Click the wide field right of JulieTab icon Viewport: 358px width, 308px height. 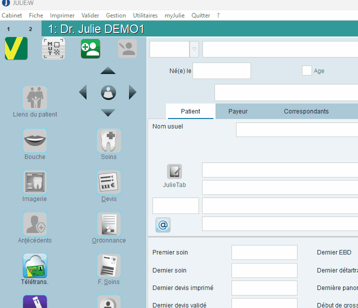pos(280,170)
